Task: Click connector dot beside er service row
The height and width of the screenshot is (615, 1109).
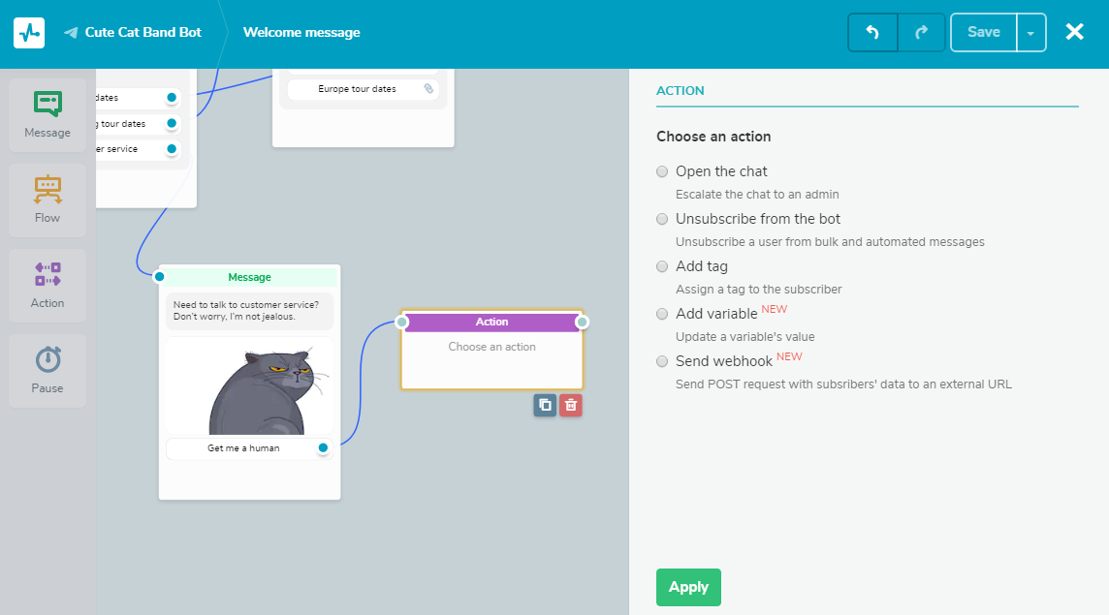Action: coord(172,148)
